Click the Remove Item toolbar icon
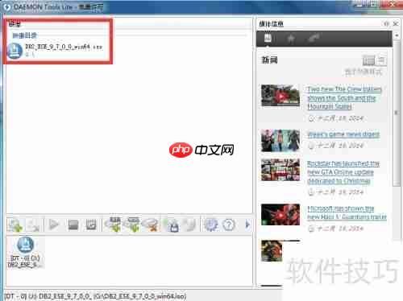This screenshot has width=403, height=301. [x=33, y=225]
